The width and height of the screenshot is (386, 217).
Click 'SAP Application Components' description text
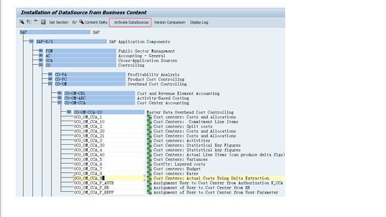pyautogui.click(x=140, y=42)
